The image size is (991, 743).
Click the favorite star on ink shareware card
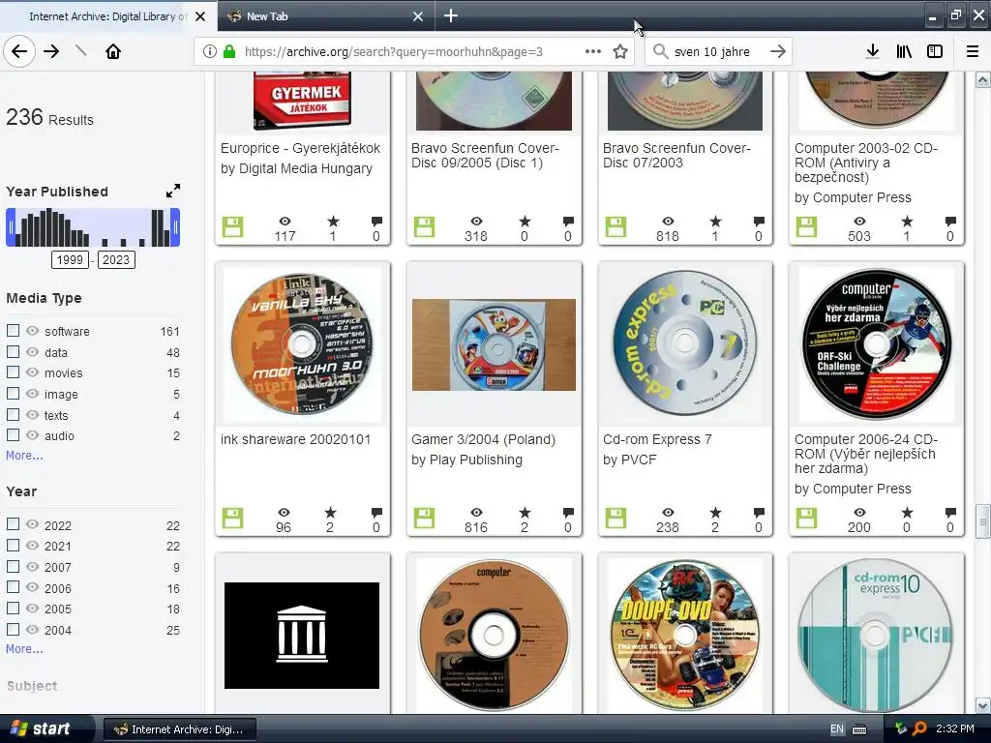click(x=331, y=513)
